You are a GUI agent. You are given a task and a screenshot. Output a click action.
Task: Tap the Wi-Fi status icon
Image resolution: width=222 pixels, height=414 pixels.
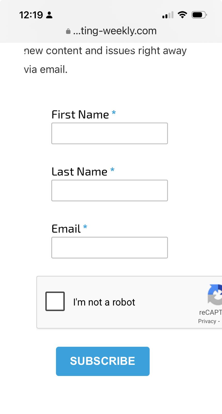(183, 15)
